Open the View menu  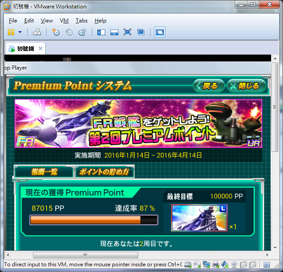(x=47, y=21)
